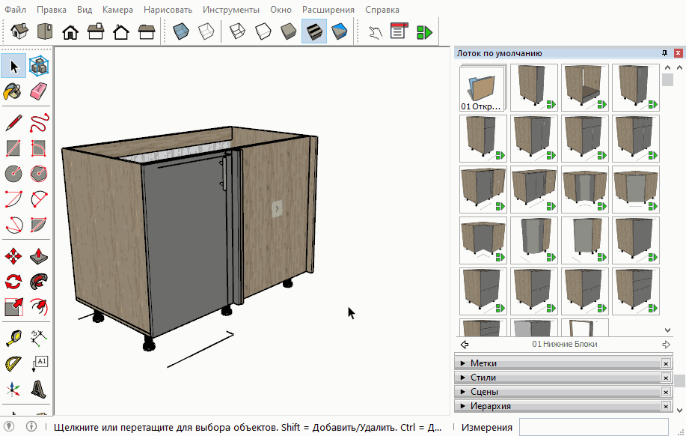Open the Расширения menu
686x436 pixels.
328,10
